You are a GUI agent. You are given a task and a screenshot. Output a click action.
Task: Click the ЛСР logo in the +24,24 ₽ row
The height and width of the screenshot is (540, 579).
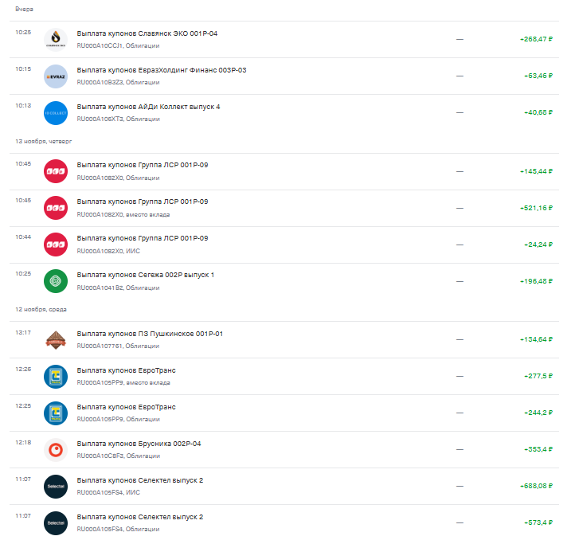[x=56, y=245]
